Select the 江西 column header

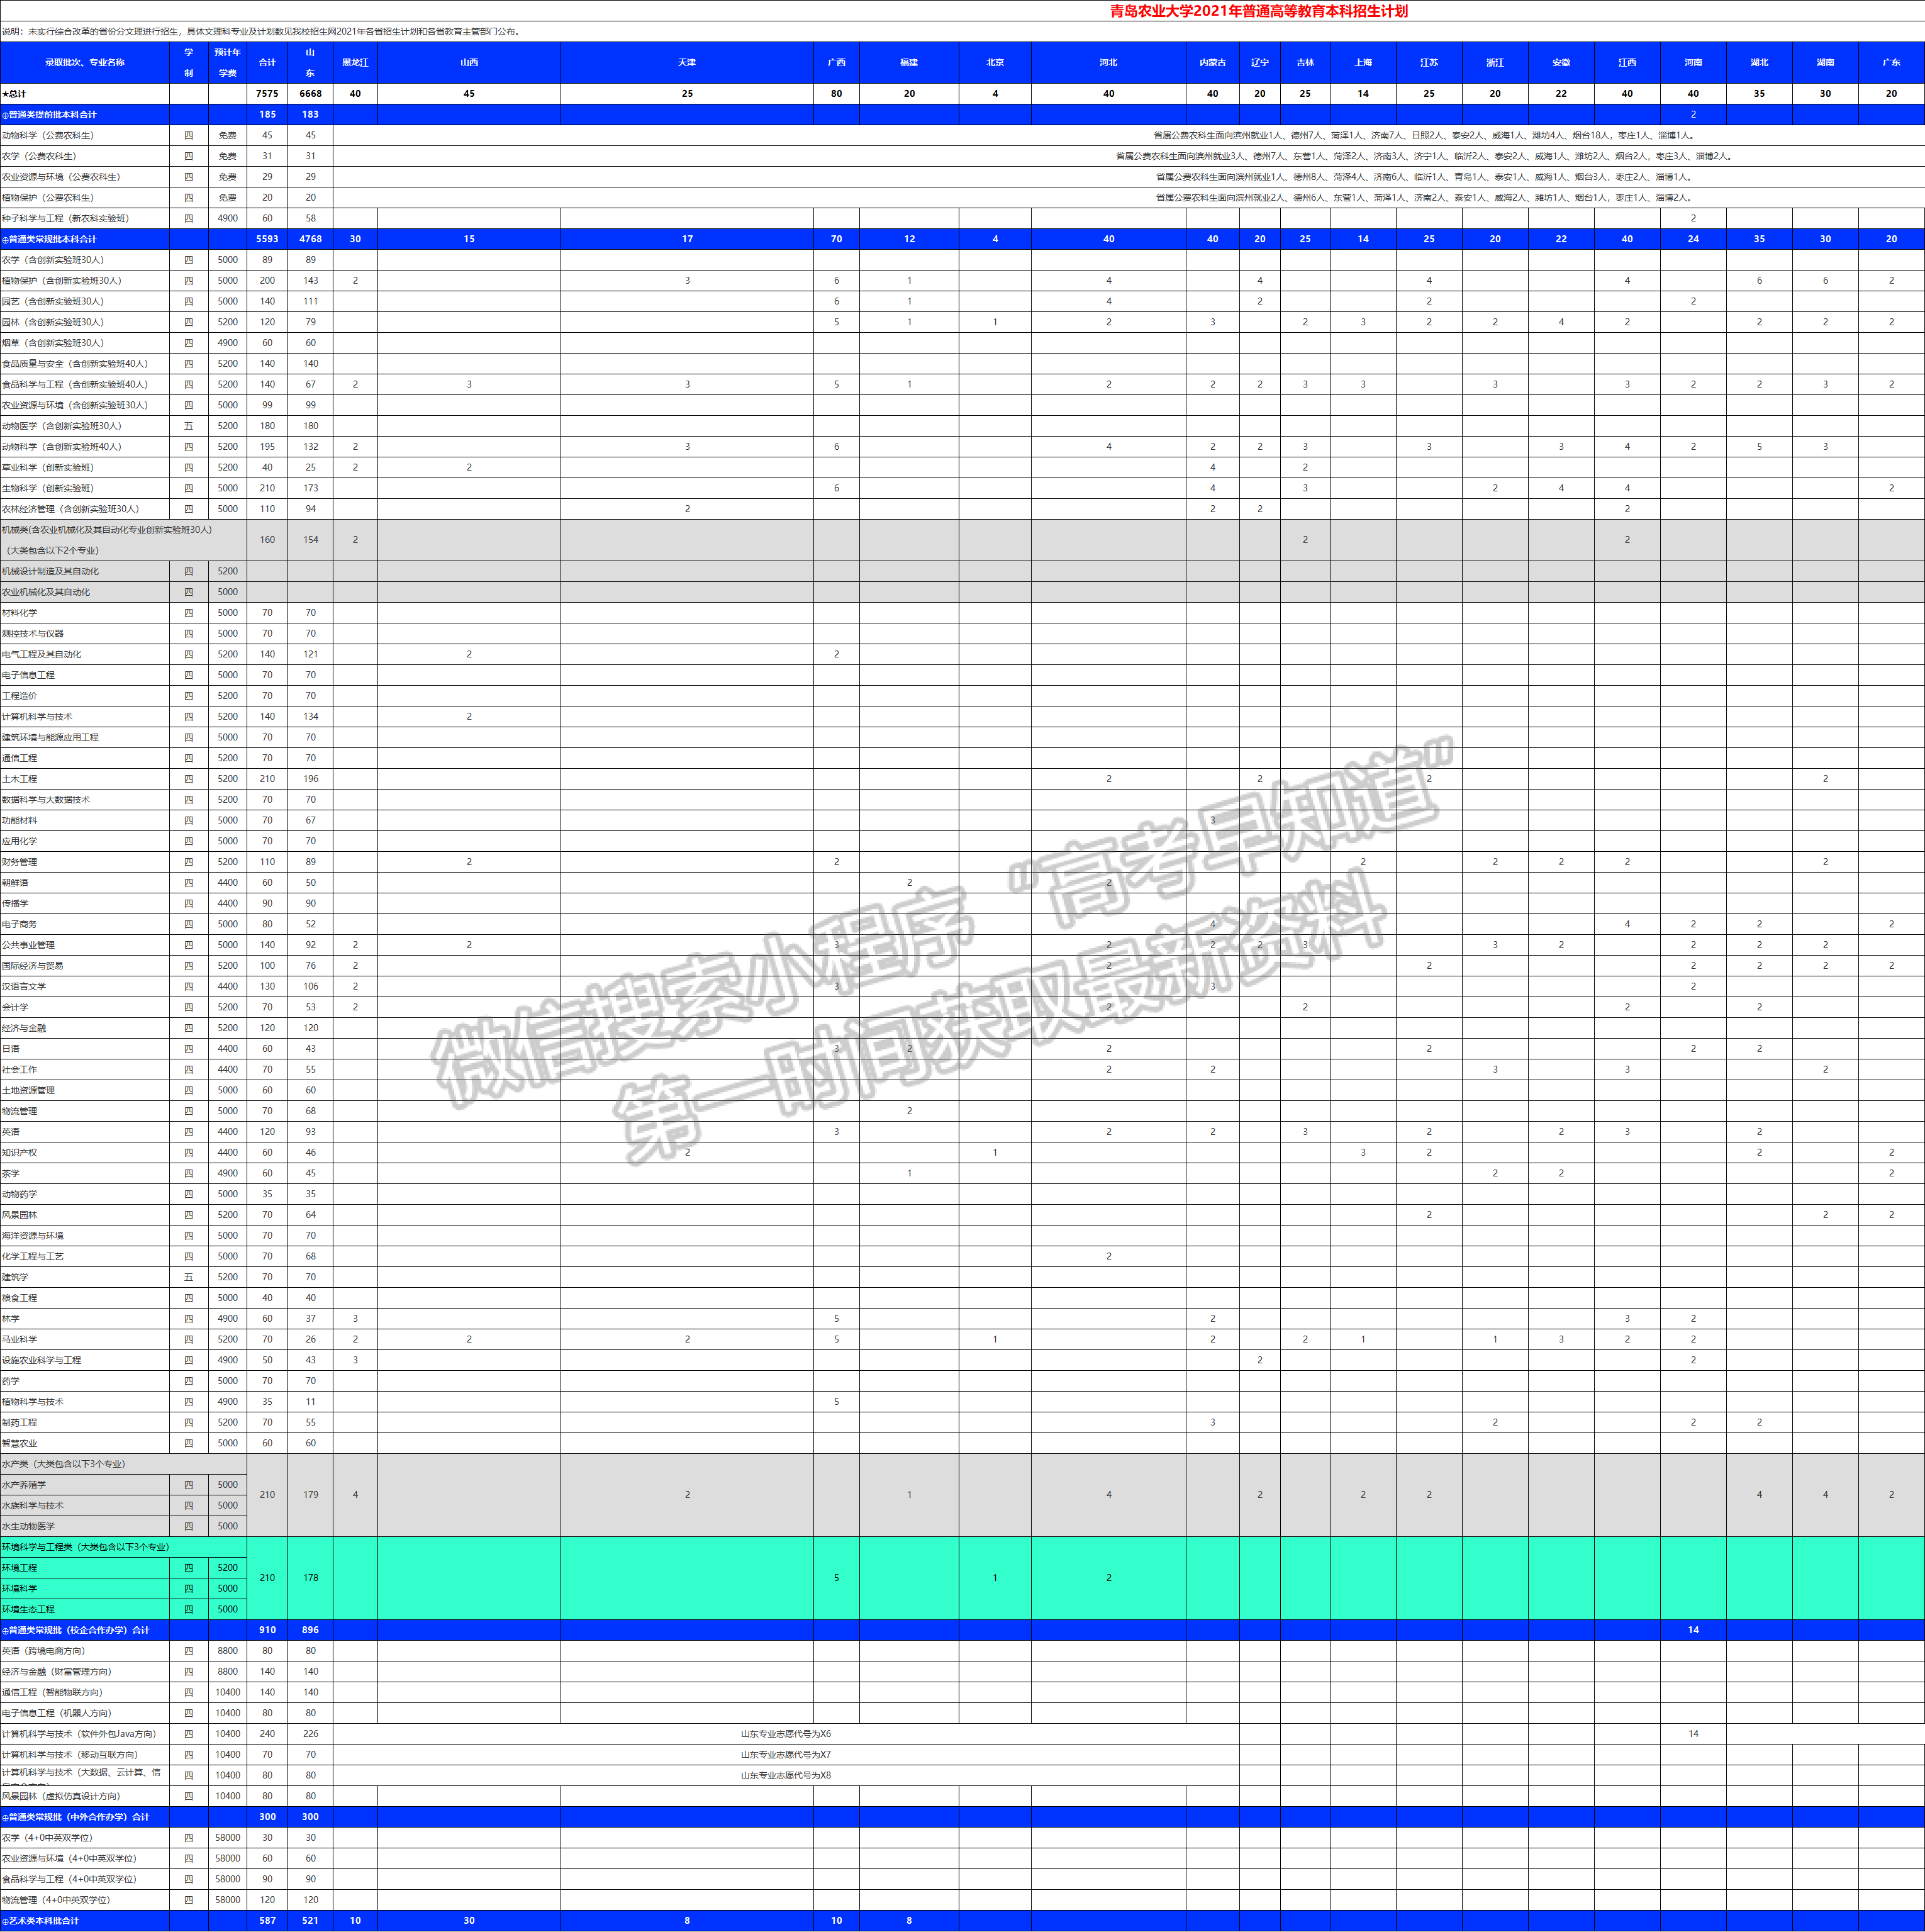pos(1627,62)
